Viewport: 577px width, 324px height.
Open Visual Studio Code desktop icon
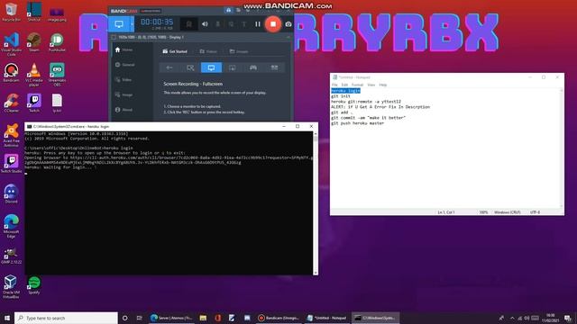coord(11,44)
